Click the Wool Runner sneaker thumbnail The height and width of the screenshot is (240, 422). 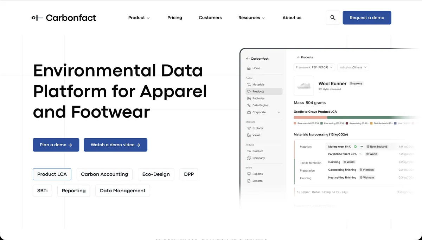click(304, 86)
